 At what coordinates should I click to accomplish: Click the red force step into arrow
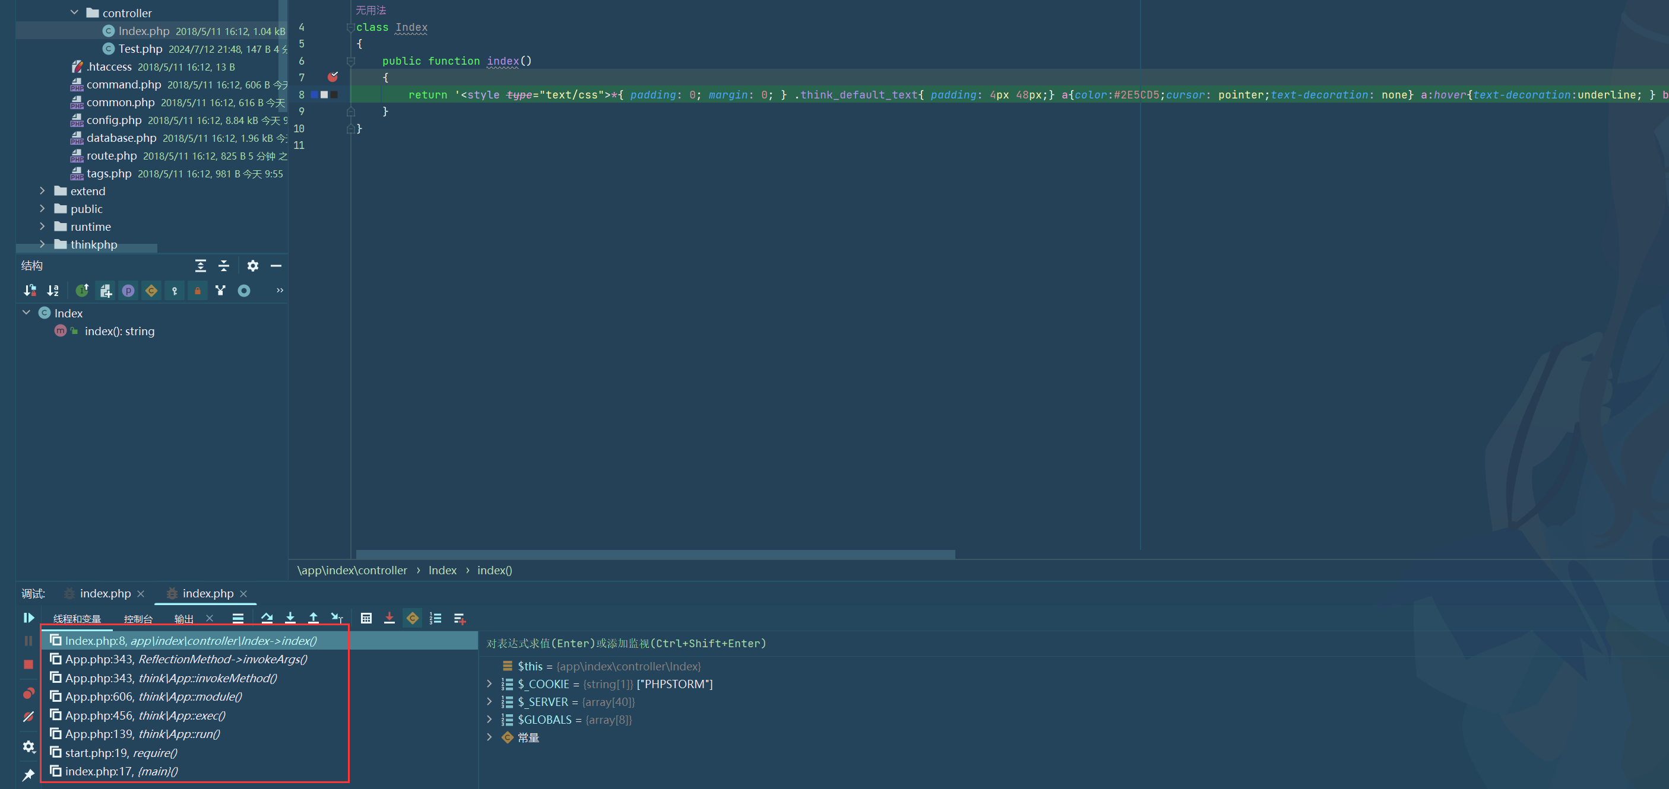tap(389, 618)
